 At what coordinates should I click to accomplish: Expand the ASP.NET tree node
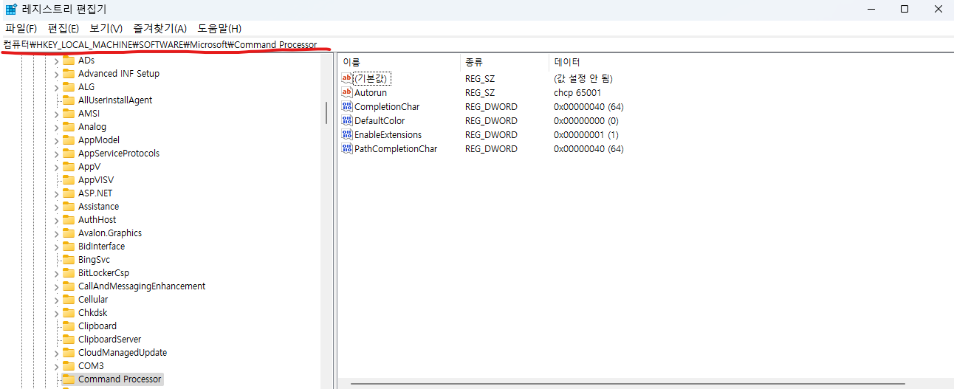56,193
